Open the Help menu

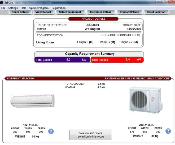[23, 8]
